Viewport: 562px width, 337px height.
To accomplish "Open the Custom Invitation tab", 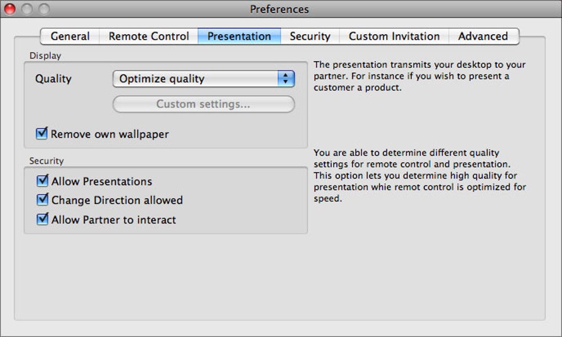I will point(394,36).
